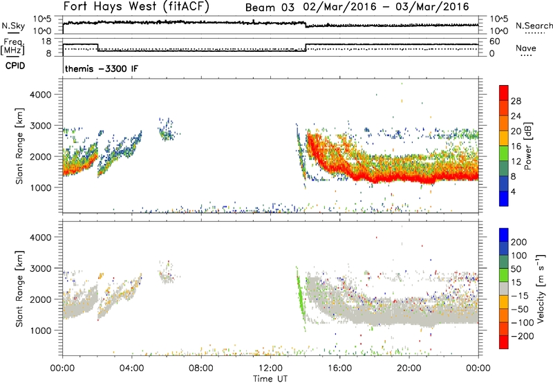Click the date range "02/Mar/2016 - 03/Mar/2016"
This screenshot has width=553, height=383.
(x=386, y=7)
